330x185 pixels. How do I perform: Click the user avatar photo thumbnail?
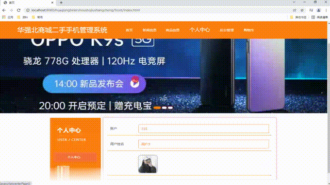click(x=148, y=164)
